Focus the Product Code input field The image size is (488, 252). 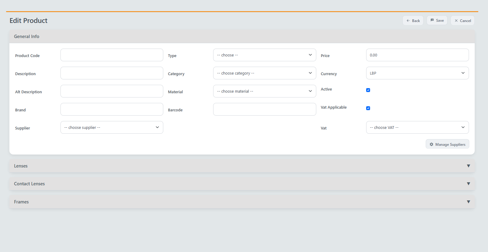click(x=112, y=55)
